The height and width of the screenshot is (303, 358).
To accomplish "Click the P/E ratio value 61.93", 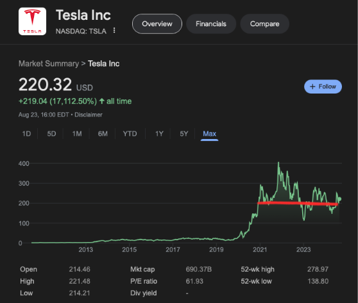I will click(x=194, y=281).
